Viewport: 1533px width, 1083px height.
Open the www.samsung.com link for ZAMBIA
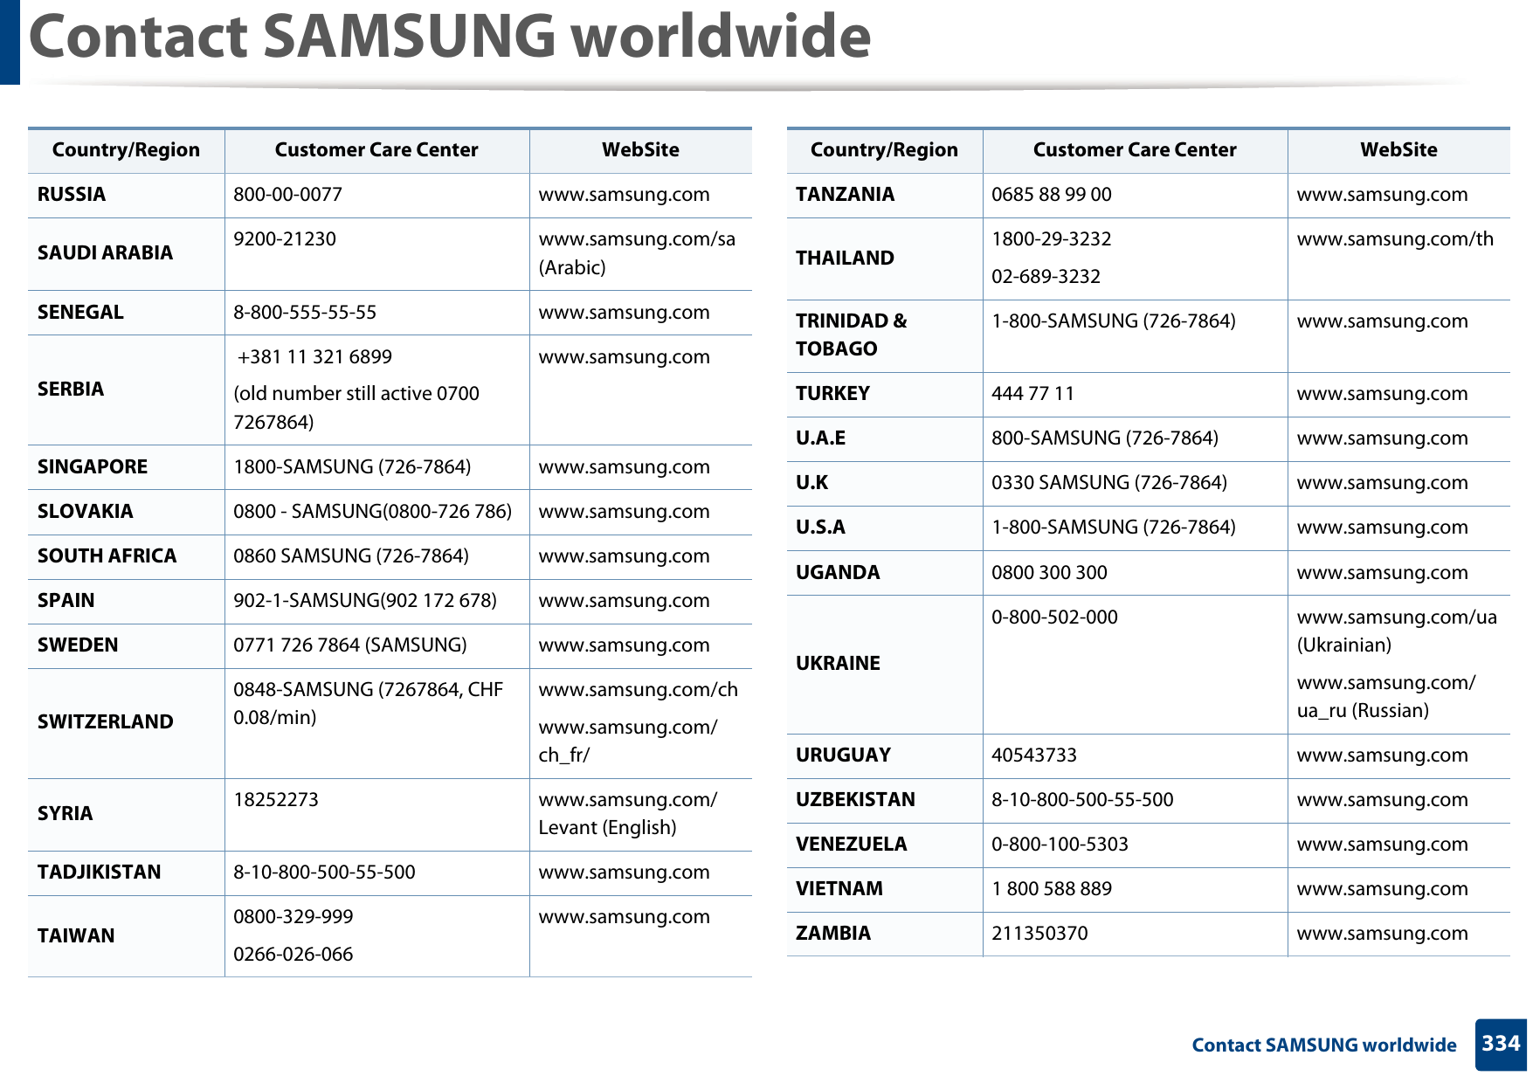tap(1381, 933)
